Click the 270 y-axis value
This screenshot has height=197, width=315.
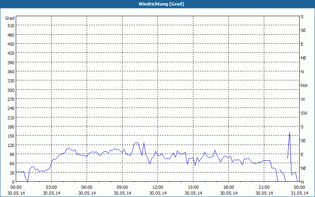11,99
